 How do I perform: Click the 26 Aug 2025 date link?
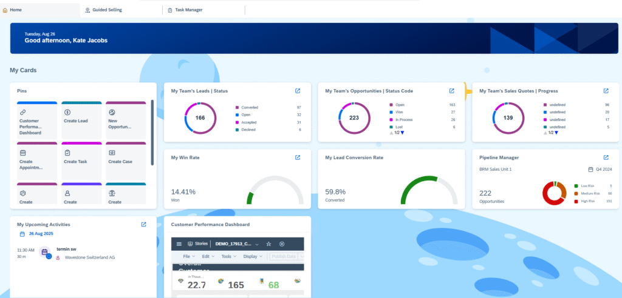[x=41, y=234]
